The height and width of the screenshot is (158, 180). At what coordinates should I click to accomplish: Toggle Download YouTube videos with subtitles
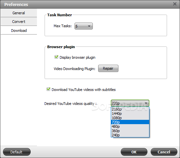[48, 89]
